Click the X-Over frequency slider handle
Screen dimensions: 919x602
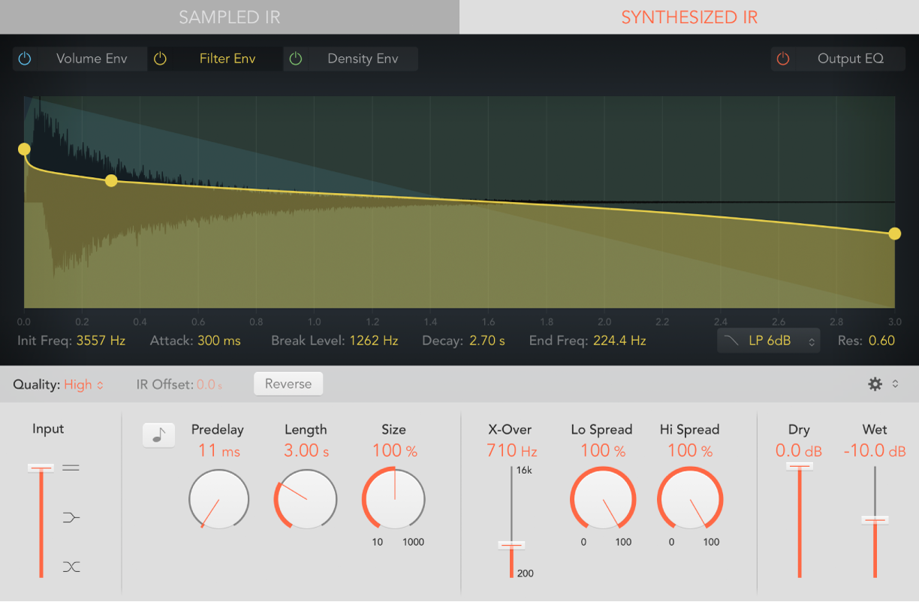tap(512, 546)
